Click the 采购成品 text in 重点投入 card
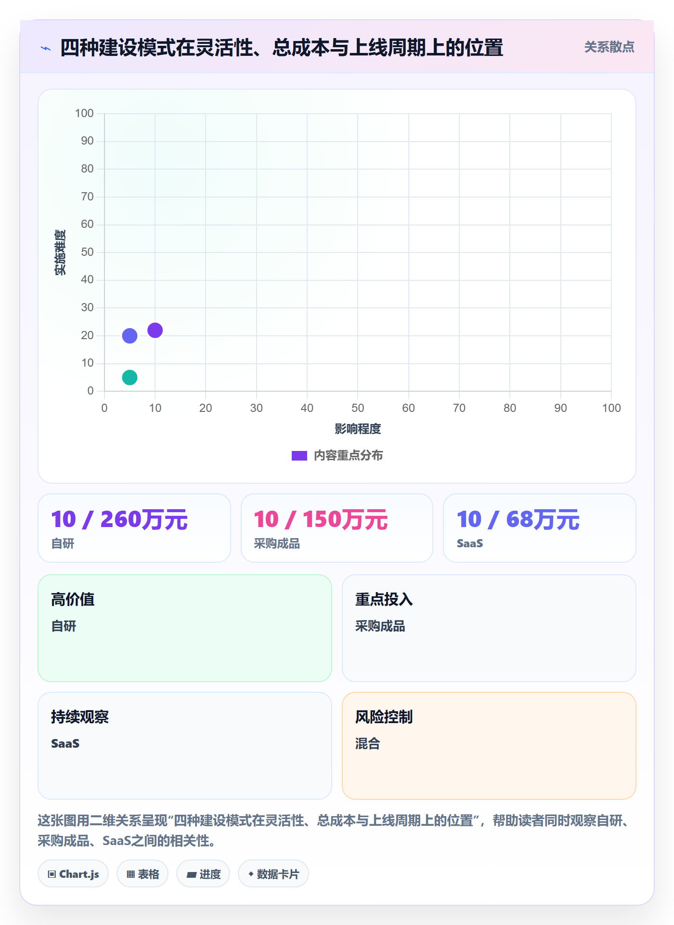The width and height of the screenshot is (674, 925). click(380, 626)
